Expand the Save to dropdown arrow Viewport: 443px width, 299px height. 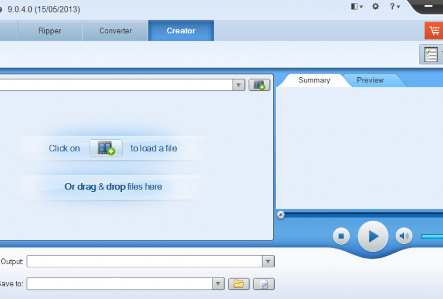[219, 283]
